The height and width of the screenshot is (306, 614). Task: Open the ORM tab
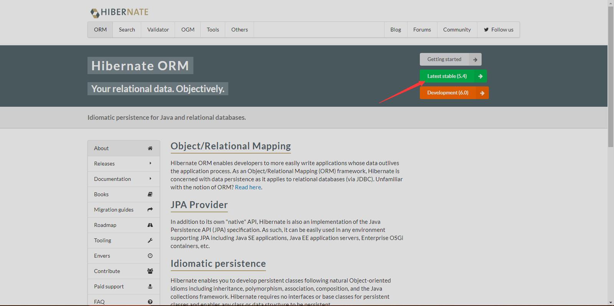(x=100, y=30)
